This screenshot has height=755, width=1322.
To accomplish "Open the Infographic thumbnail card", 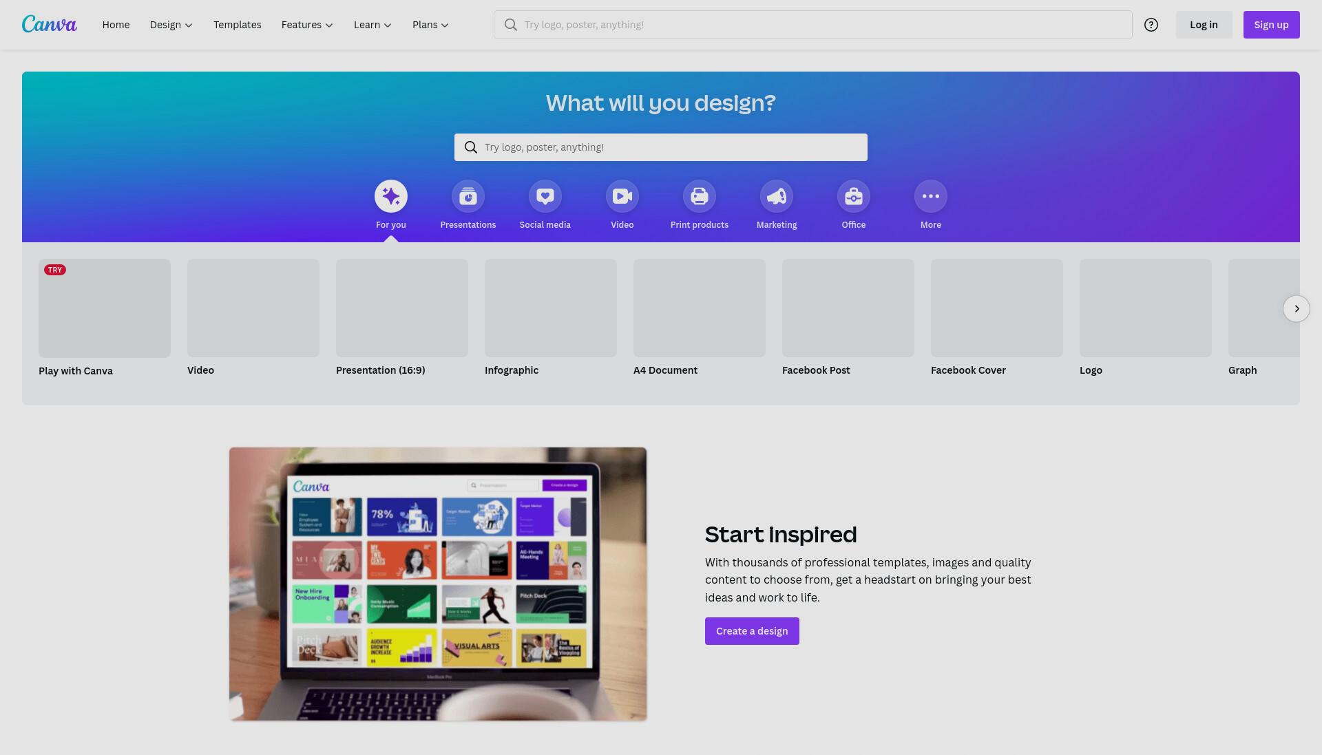I will coord(551,308).
